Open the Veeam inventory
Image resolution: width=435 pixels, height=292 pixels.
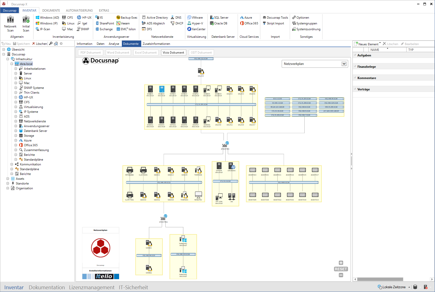pos(123,23)
